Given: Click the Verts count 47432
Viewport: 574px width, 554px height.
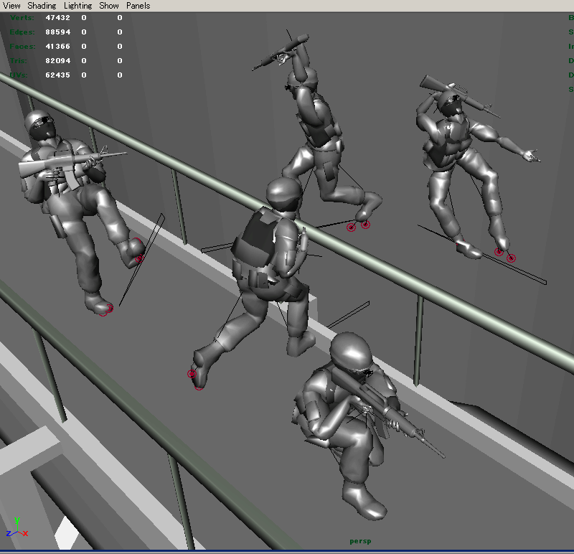Looking at the screenshot, I should click(58, 17).
